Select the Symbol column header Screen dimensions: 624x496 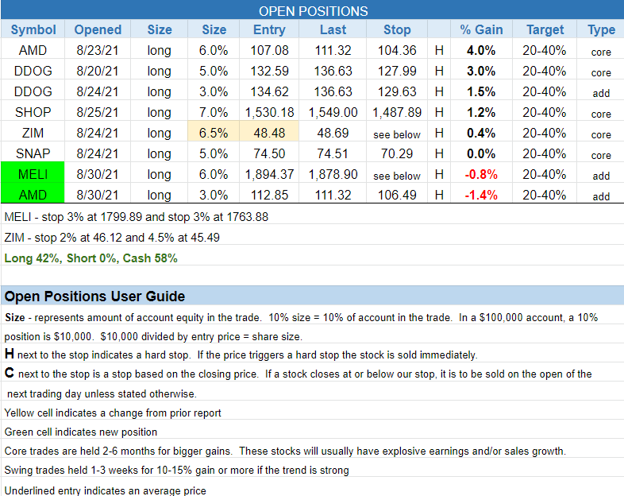33,29
